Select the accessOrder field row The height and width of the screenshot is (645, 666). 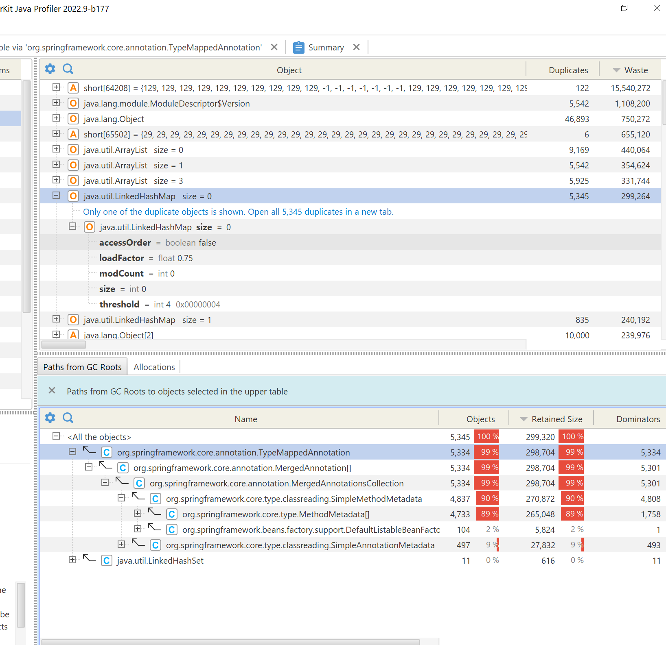(350, 242)
